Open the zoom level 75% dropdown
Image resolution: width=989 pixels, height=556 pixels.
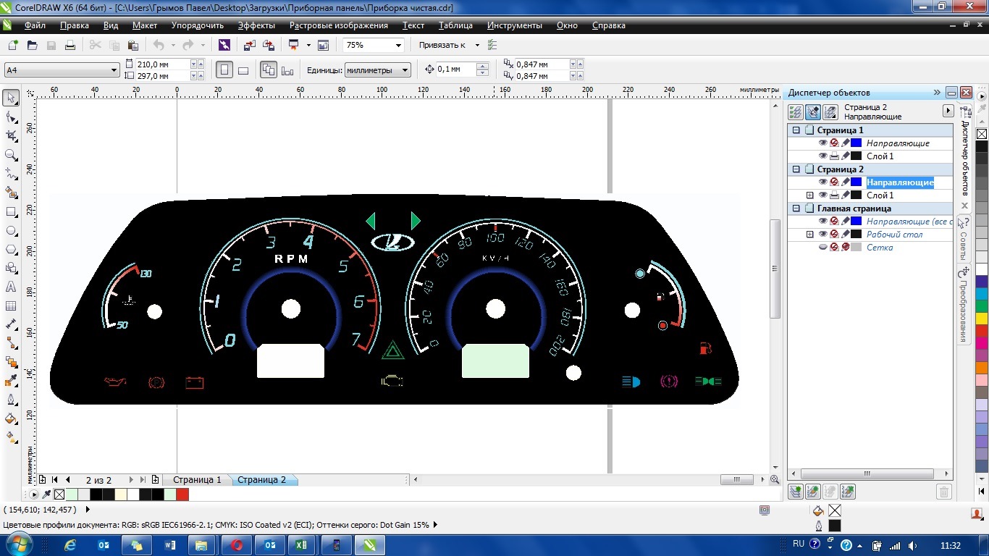(x=397, y=45)
